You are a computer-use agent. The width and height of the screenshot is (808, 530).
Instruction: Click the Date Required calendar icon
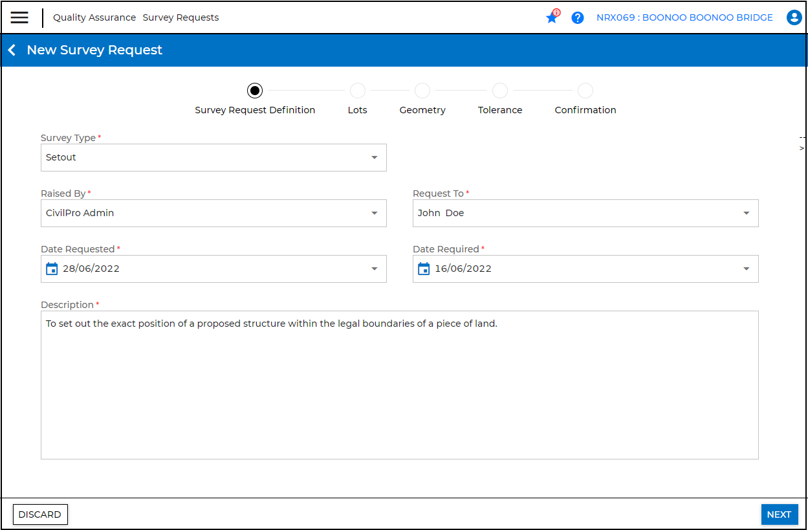tap(424, 269)
